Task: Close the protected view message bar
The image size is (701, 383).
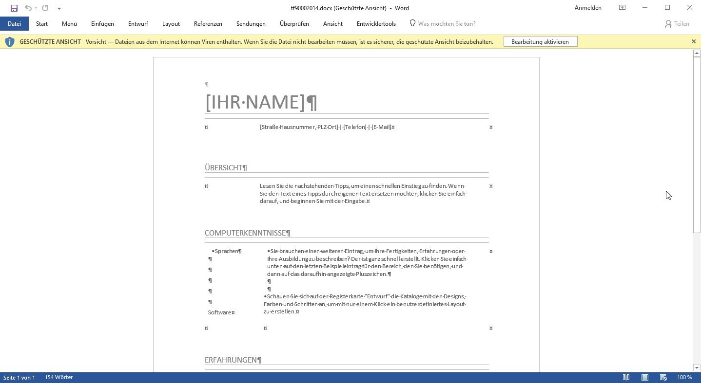Action: click(x=694, y=41)
